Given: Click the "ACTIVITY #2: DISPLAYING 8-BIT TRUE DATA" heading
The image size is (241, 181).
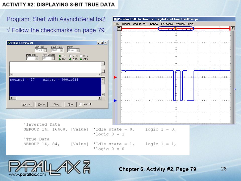Looking at the screenshot, I should coord(58,5).
